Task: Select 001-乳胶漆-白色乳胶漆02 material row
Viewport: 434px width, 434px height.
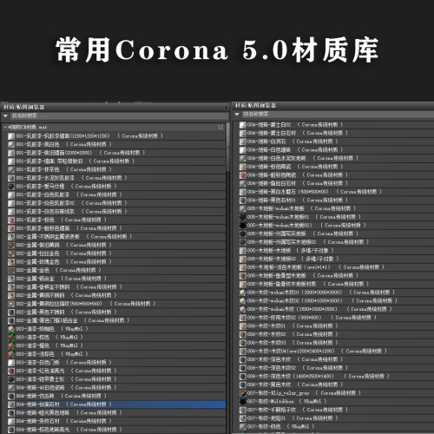Action: (x=116, y=203)
